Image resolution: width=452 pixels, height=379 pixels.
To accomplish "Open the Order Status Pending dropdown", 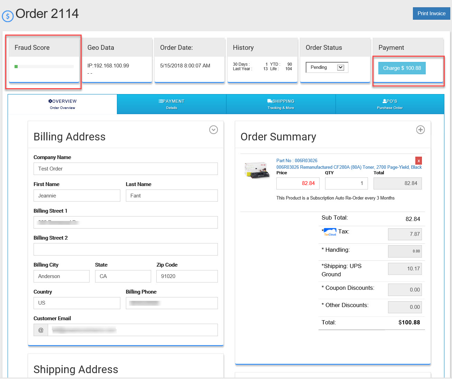I will [327, 67].
